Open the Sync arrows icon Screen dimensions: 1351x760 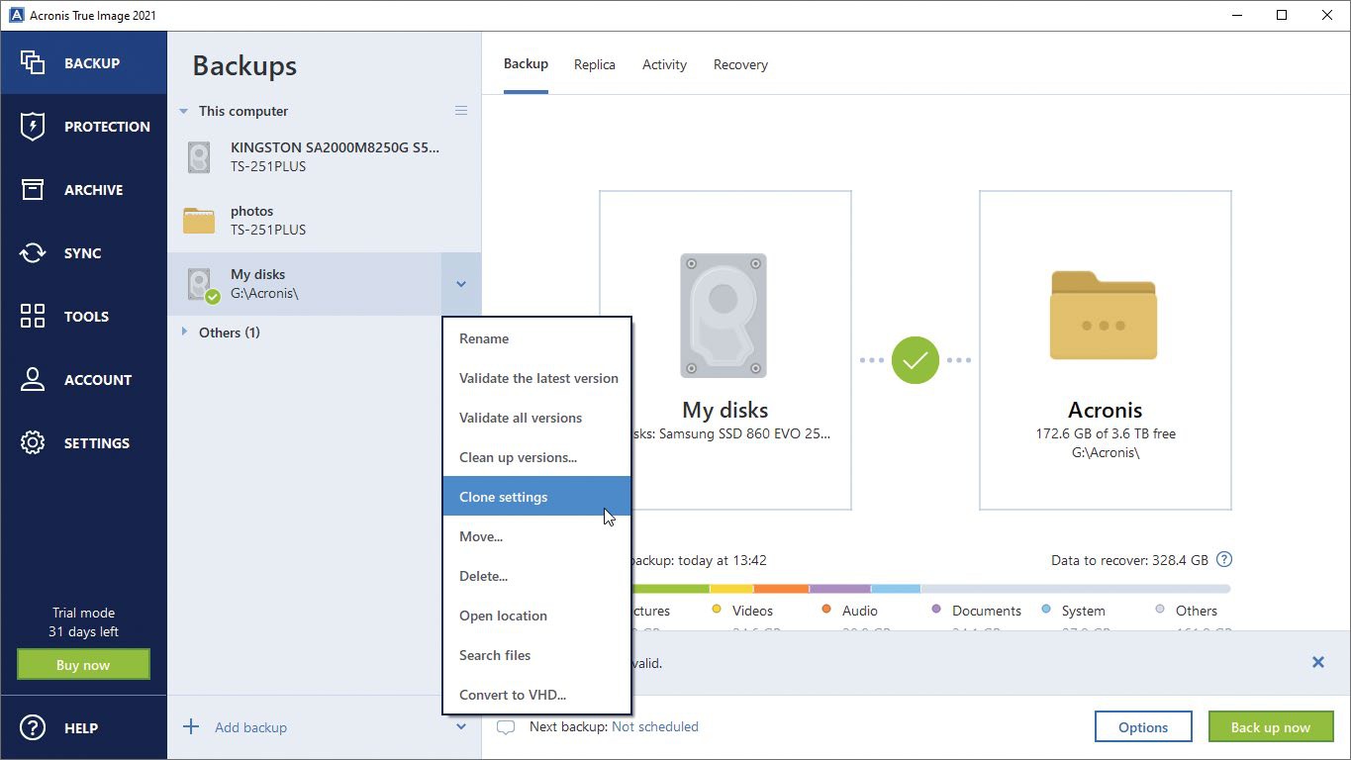(x=33, y=252)
